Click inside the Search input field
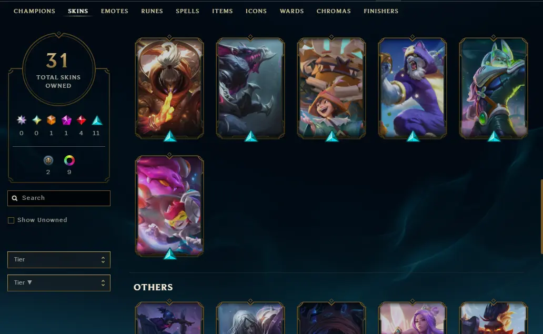This screenshot has height=334, width=543. [x=59, y=198]
